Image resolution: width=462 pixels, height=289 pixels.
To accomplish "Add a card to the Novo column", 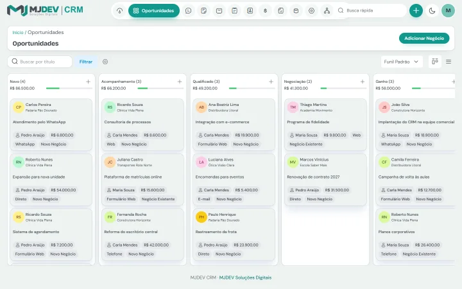I will coord(88,82).
